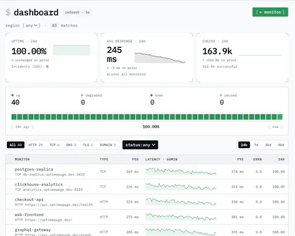Click the LATENCY 60MIN column header

pos(161,159)
